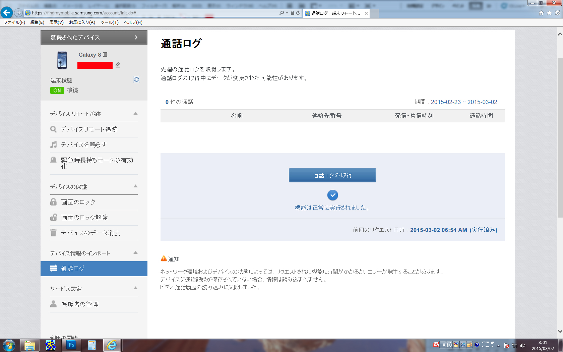
Task: Click the volume speaker tray icon
Action: pos(523,346)
